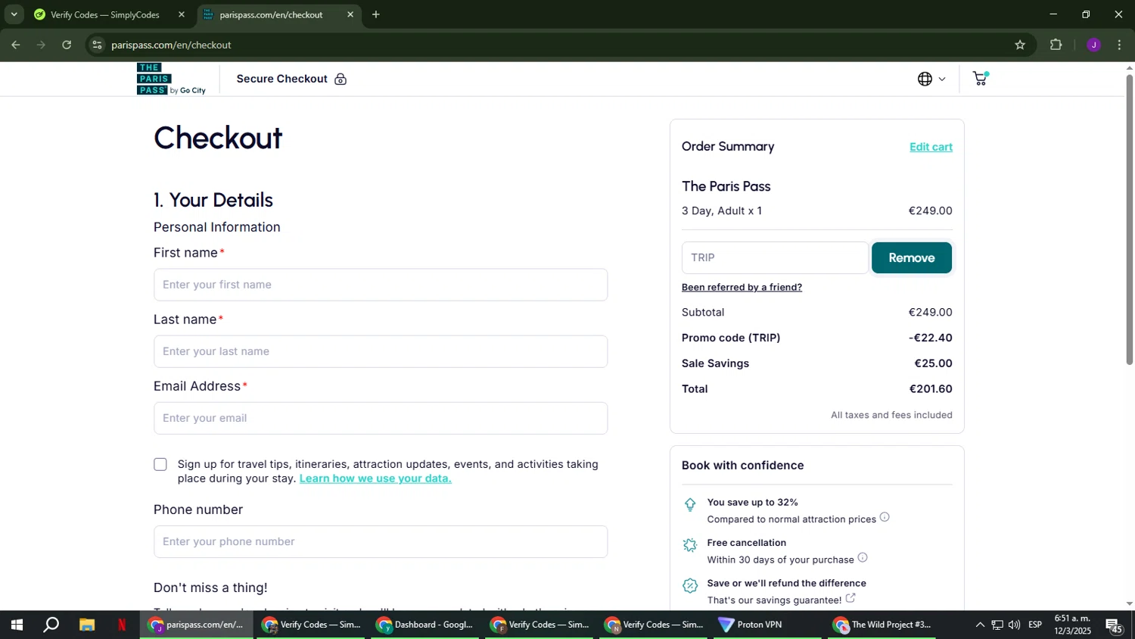Go back to the previous page

point(16,45)
